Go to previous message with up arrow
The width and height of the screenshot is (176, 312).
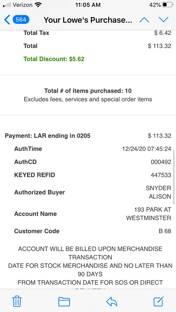coord(144,20)
